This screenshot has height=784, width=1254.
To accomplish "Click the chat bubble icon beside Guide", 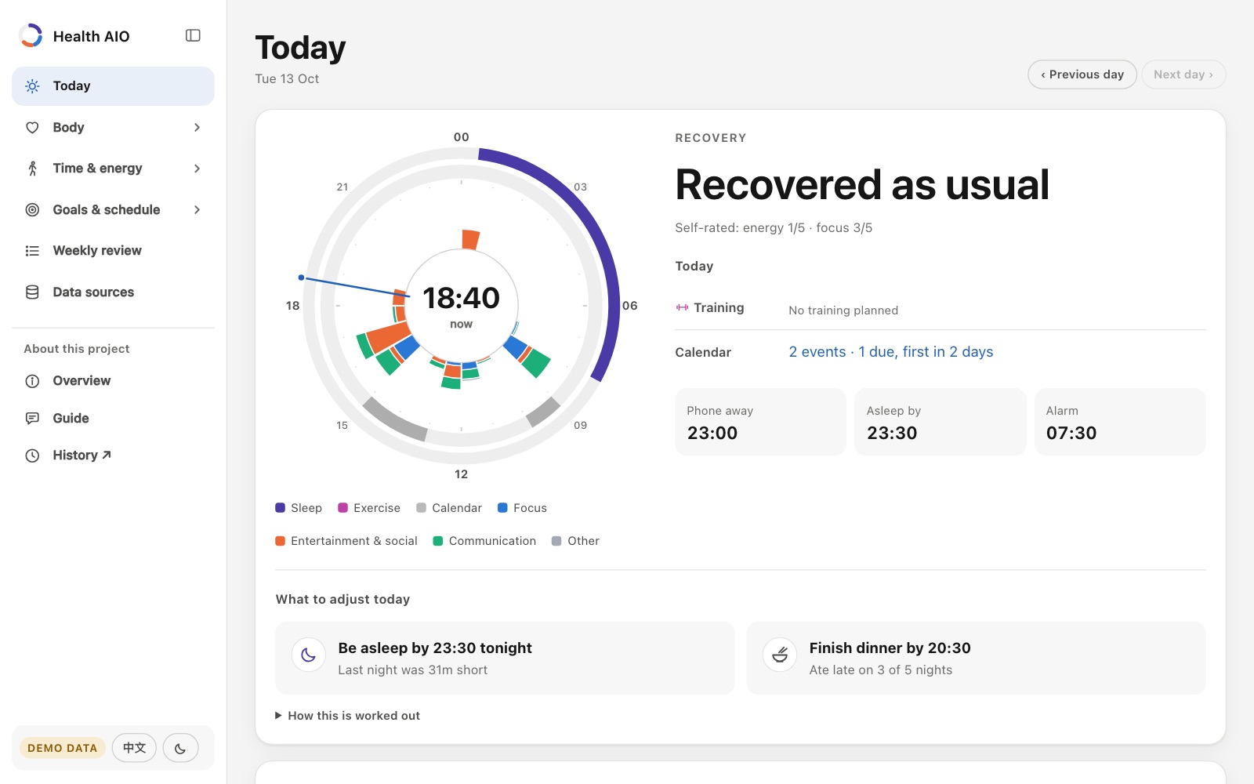I will [32, 419].
